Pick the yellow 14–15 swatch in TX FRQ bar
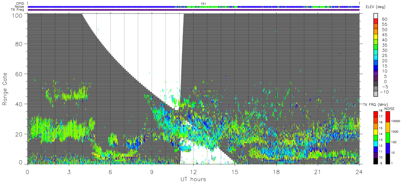Image resolution: width=404 pixels, height=186 pixels. click(x=376, y=132)
